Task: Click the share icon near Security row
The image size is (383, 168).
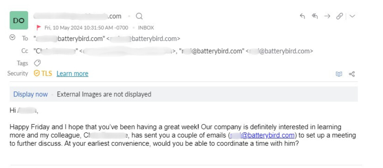Action: (352, 74)
